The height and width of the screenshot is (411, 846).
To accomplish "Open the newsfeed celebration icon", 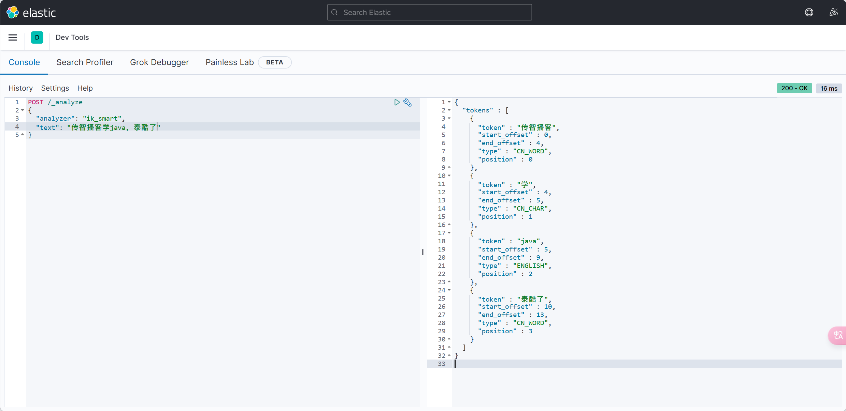I will coord(833,13).
